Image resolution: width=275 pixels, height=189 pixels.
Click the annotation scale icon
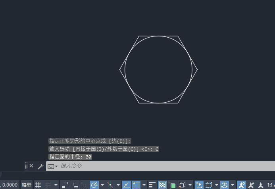(x=261, y=185)
